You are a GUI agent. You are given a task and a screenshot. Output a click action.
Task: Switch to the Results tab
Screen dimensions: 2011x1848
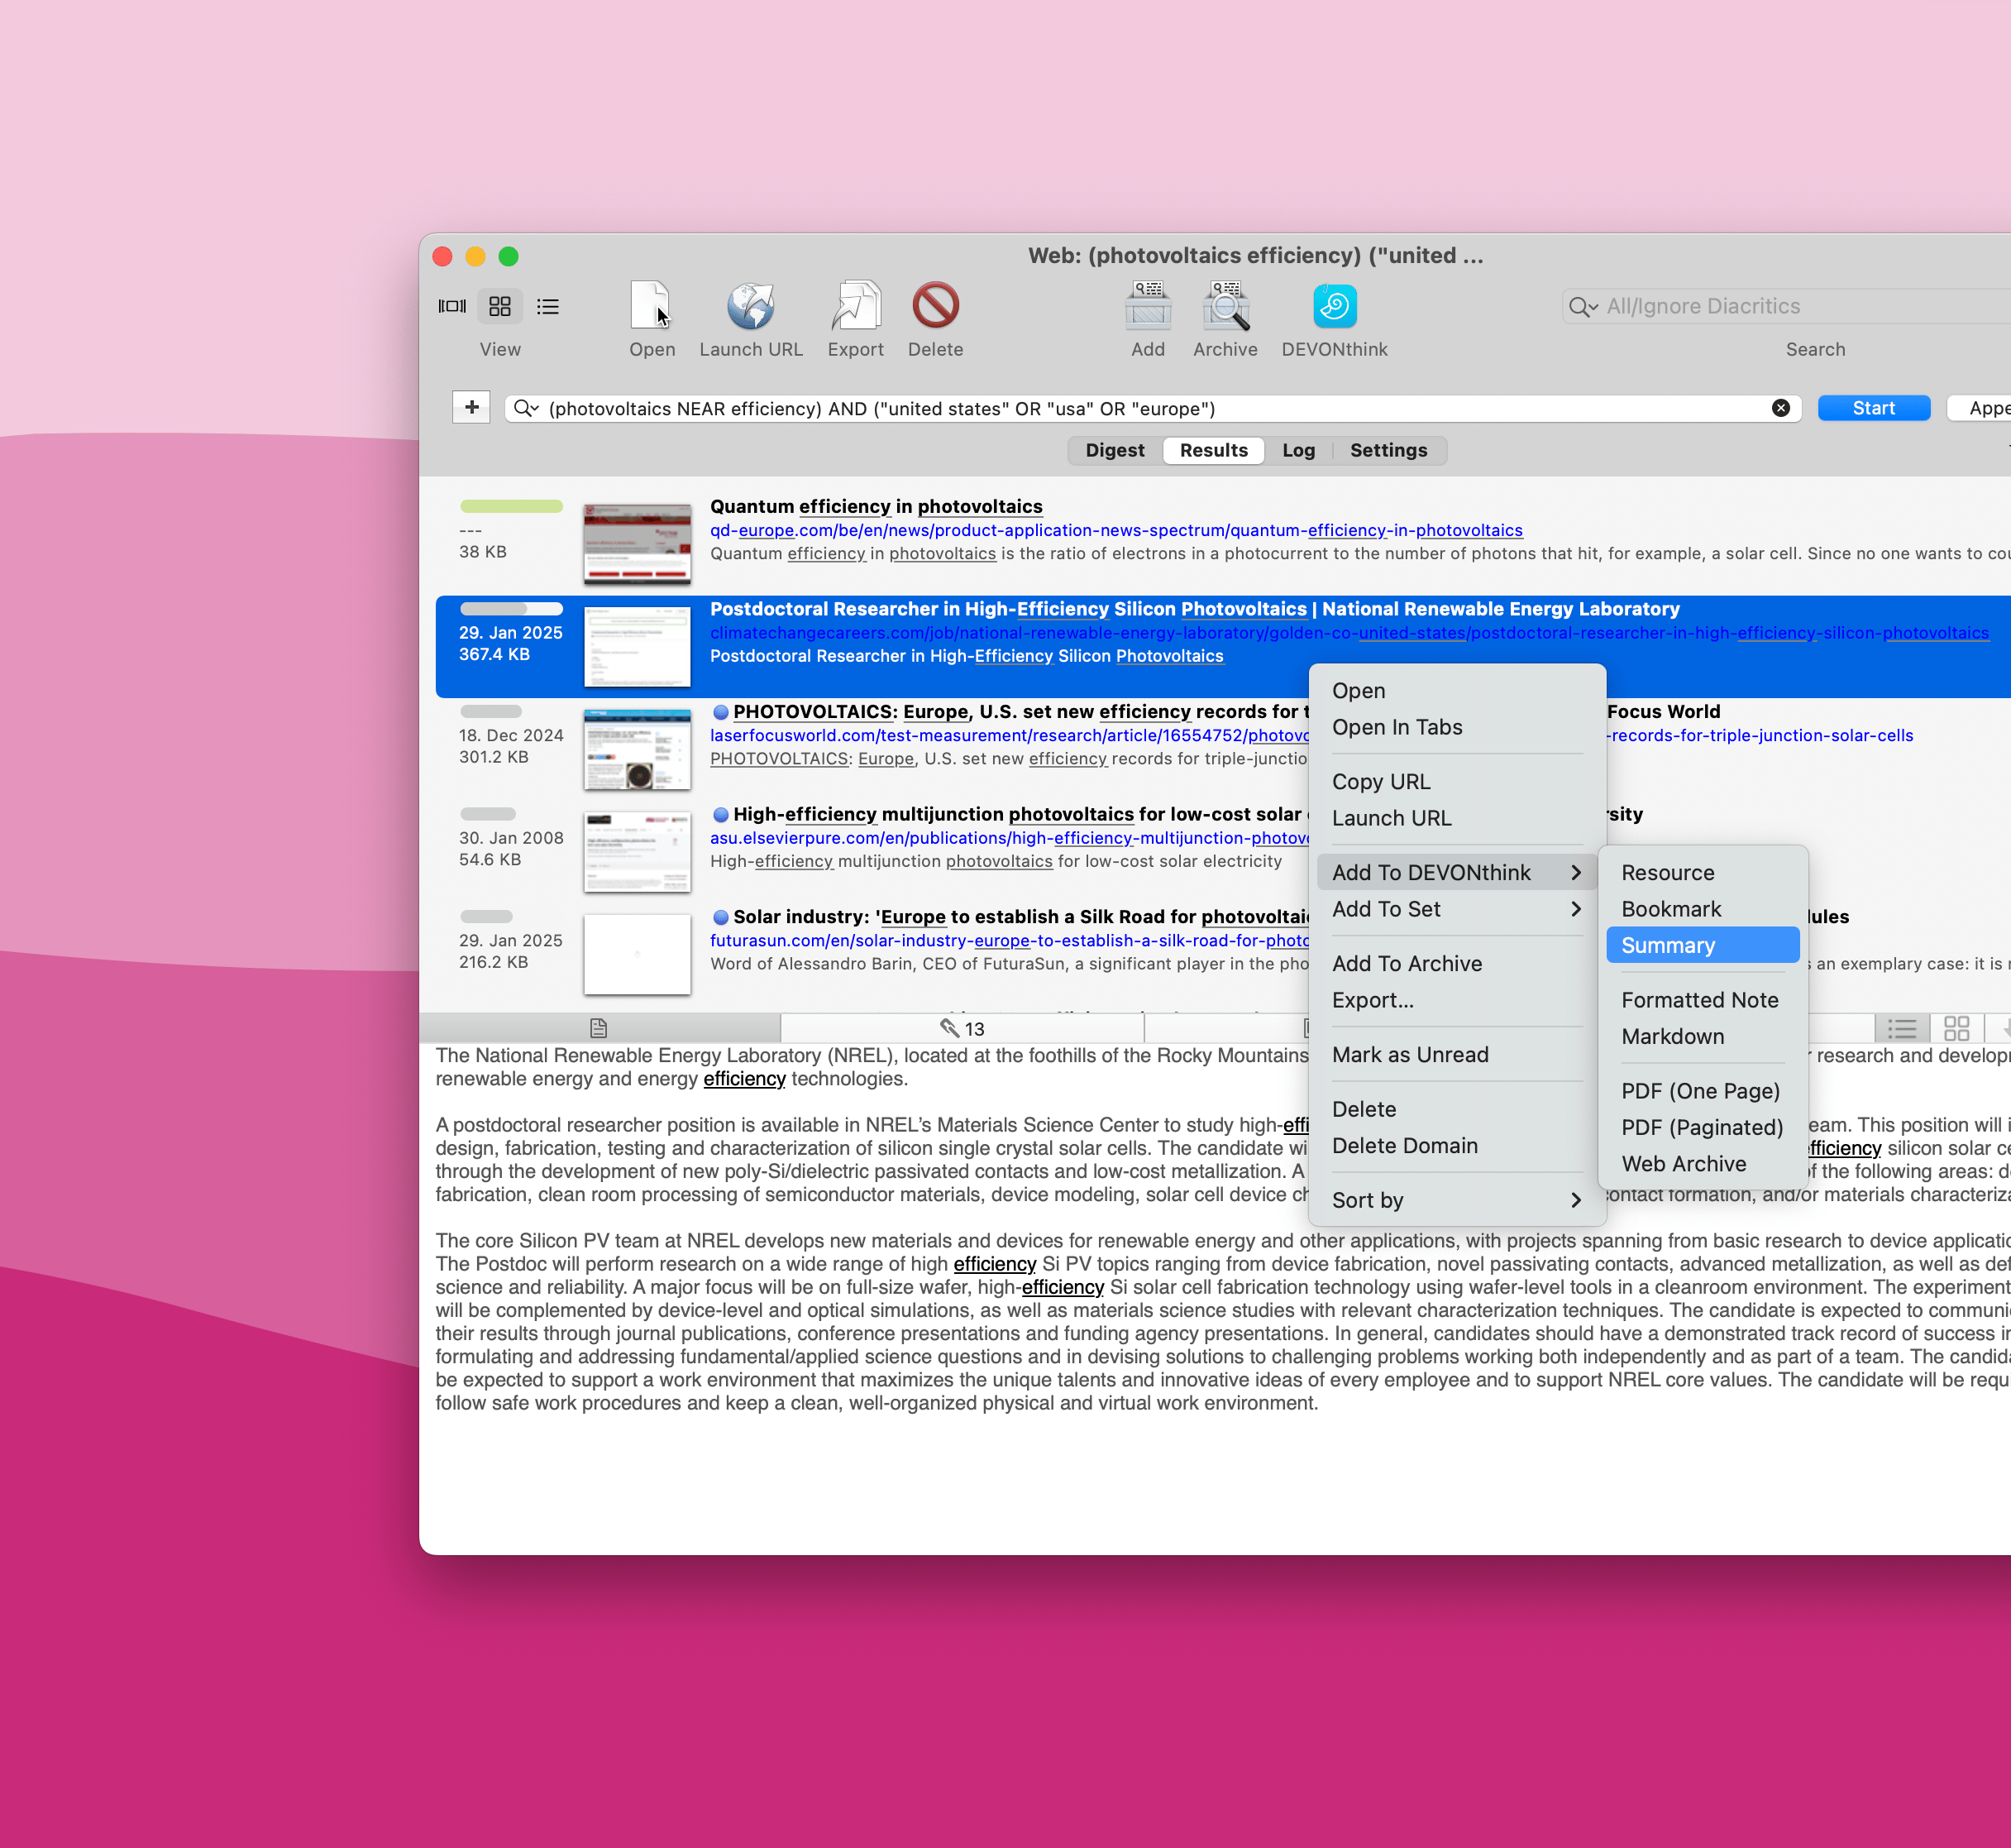point(1213,450)
